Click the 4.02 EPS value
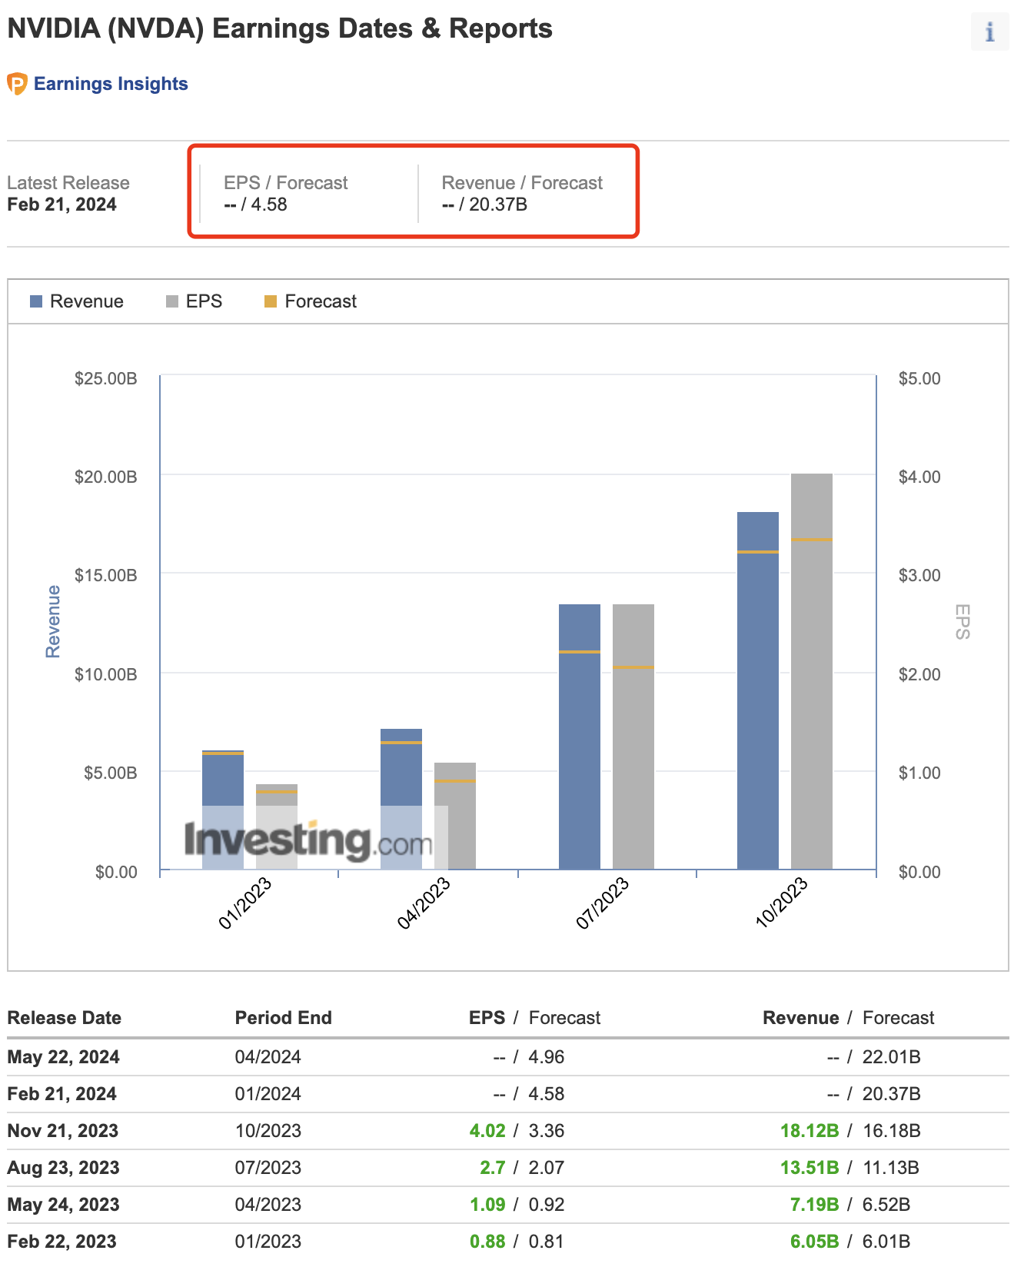Screen dimensions: 1024x1277 487,1131
